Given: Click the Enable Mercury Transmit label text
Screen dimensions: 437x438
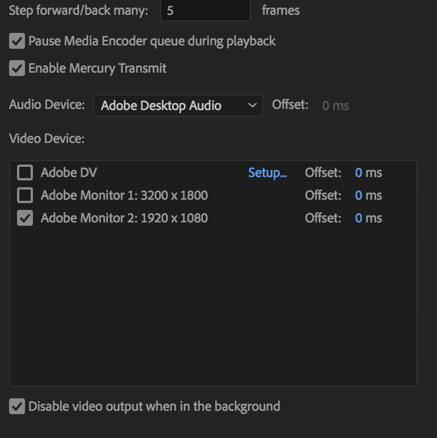Looking at the screenshot, I should 97,69.
